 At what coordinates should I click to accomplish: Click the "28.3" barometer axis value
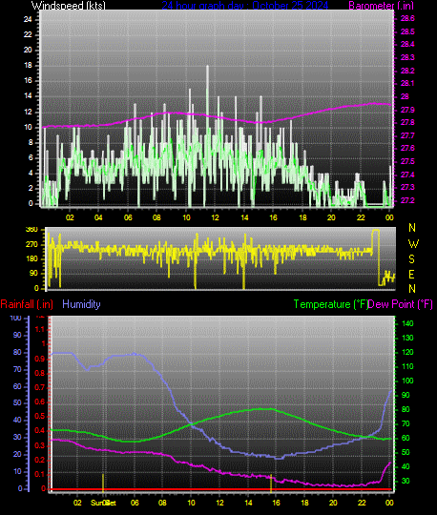click(x=407, y=57)
